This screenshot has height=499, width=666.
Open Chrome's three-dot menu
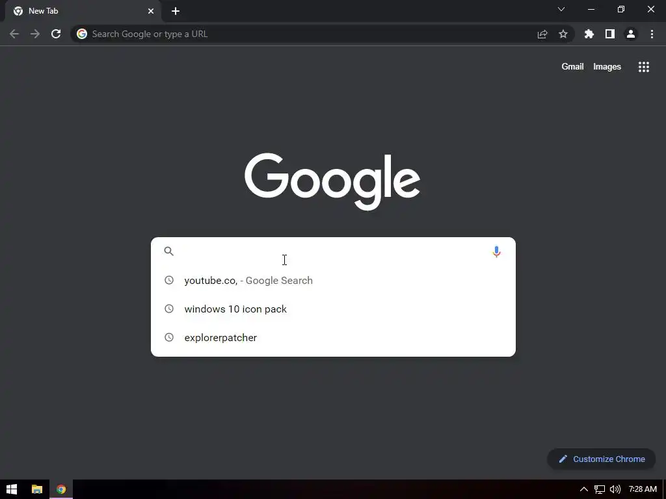[x=652, y=34]
